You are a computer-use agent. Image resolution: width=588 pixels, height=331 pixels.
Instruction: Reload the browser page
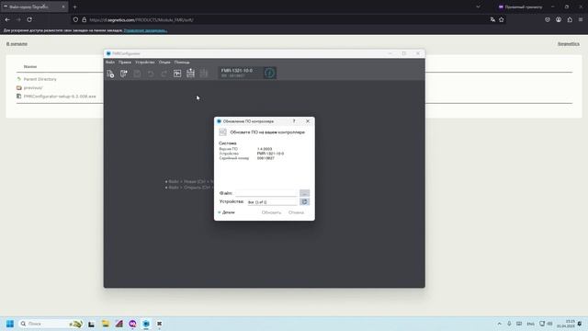29,19
